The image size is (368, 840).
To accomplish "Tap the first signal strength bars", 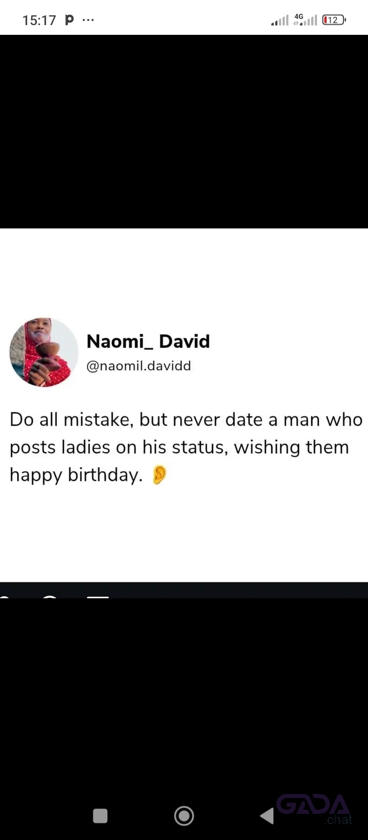I will [x=280, y=20].
